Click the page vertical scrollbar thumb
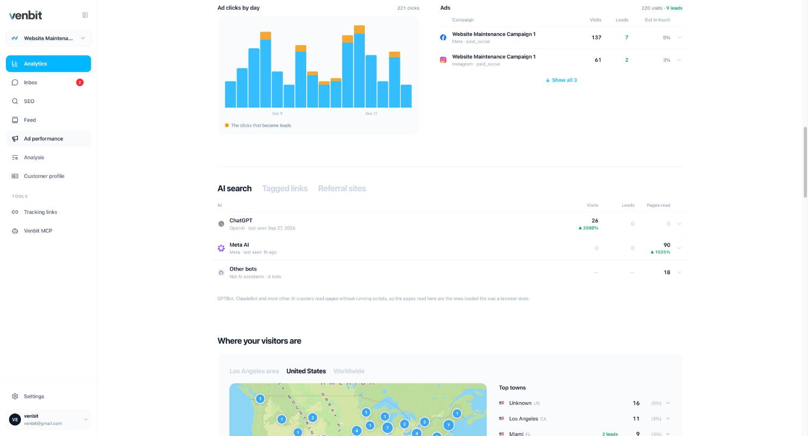Viewport: 808px width, 436px height. [x=805, y=163]
